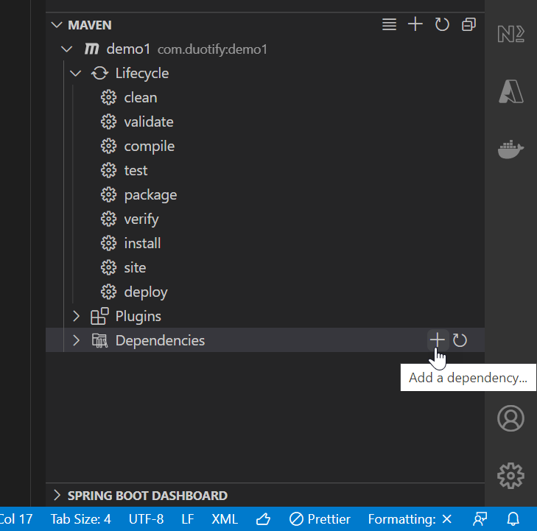Collapse the demo1 project node

66,49
